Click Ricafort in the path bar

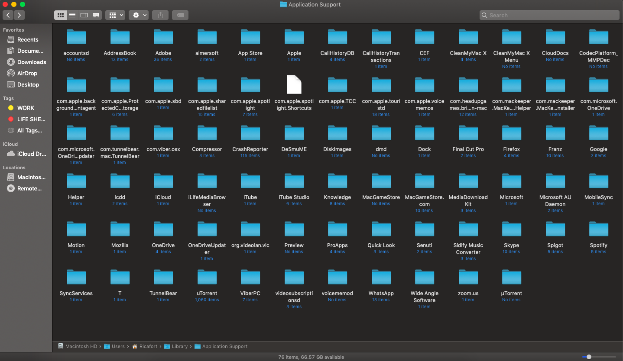(145, 346)
